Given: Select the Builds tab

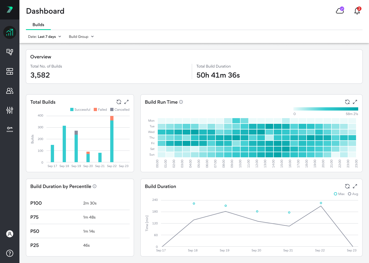Looking at the screenshot, I should tap(38, 25).
